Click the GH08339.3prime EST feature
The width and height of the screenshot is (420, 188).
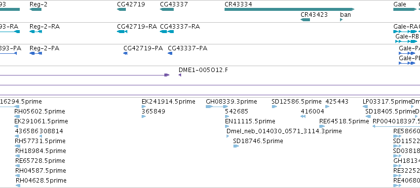pos(217,107)
